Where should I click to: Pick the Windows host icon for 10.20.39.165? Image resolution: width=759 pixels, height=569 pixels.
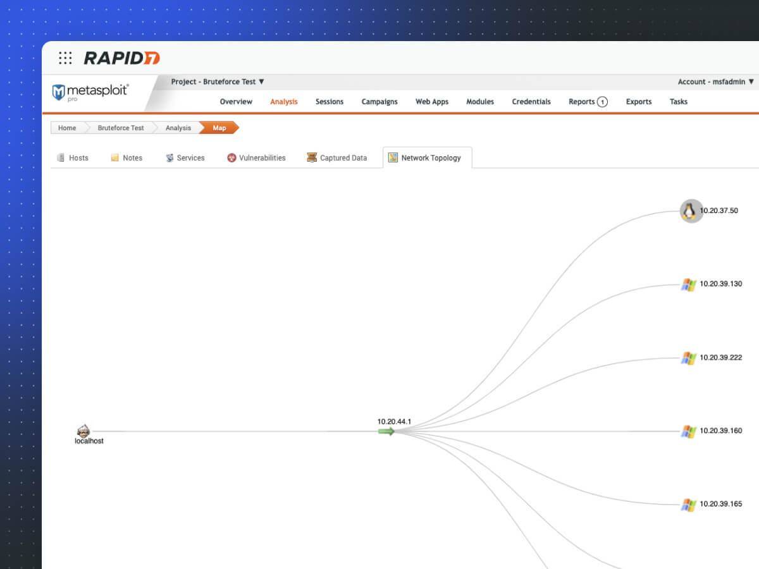click(688, 505)
